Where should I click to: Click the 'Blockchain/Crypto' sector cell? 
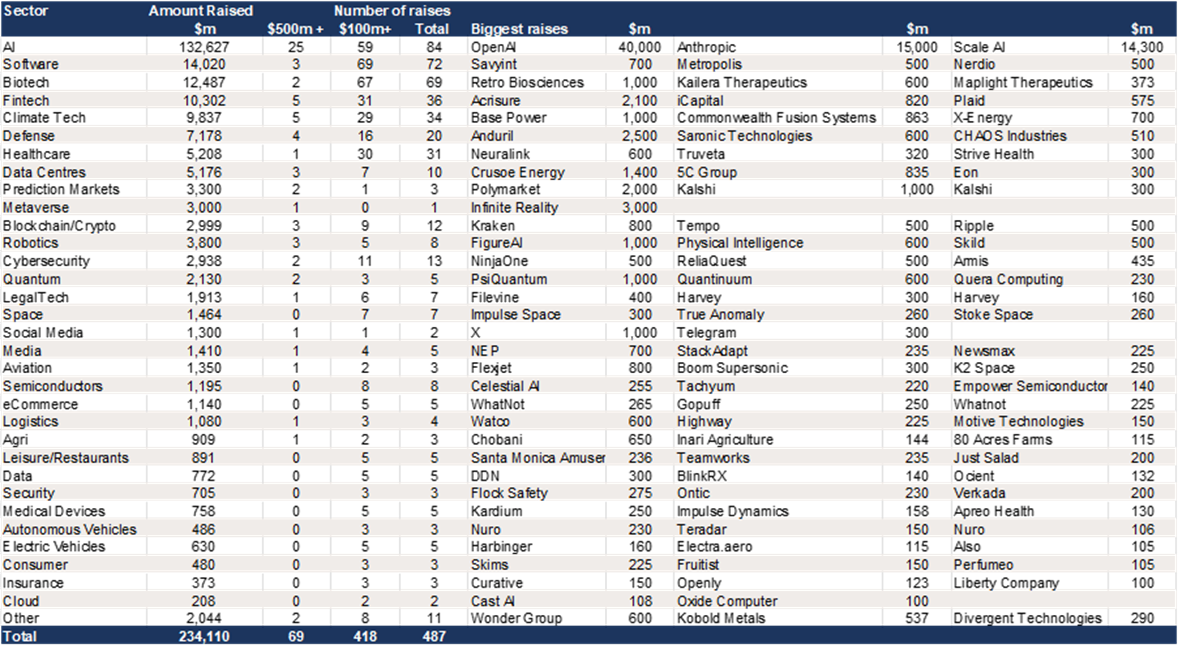tap(59, 226)
